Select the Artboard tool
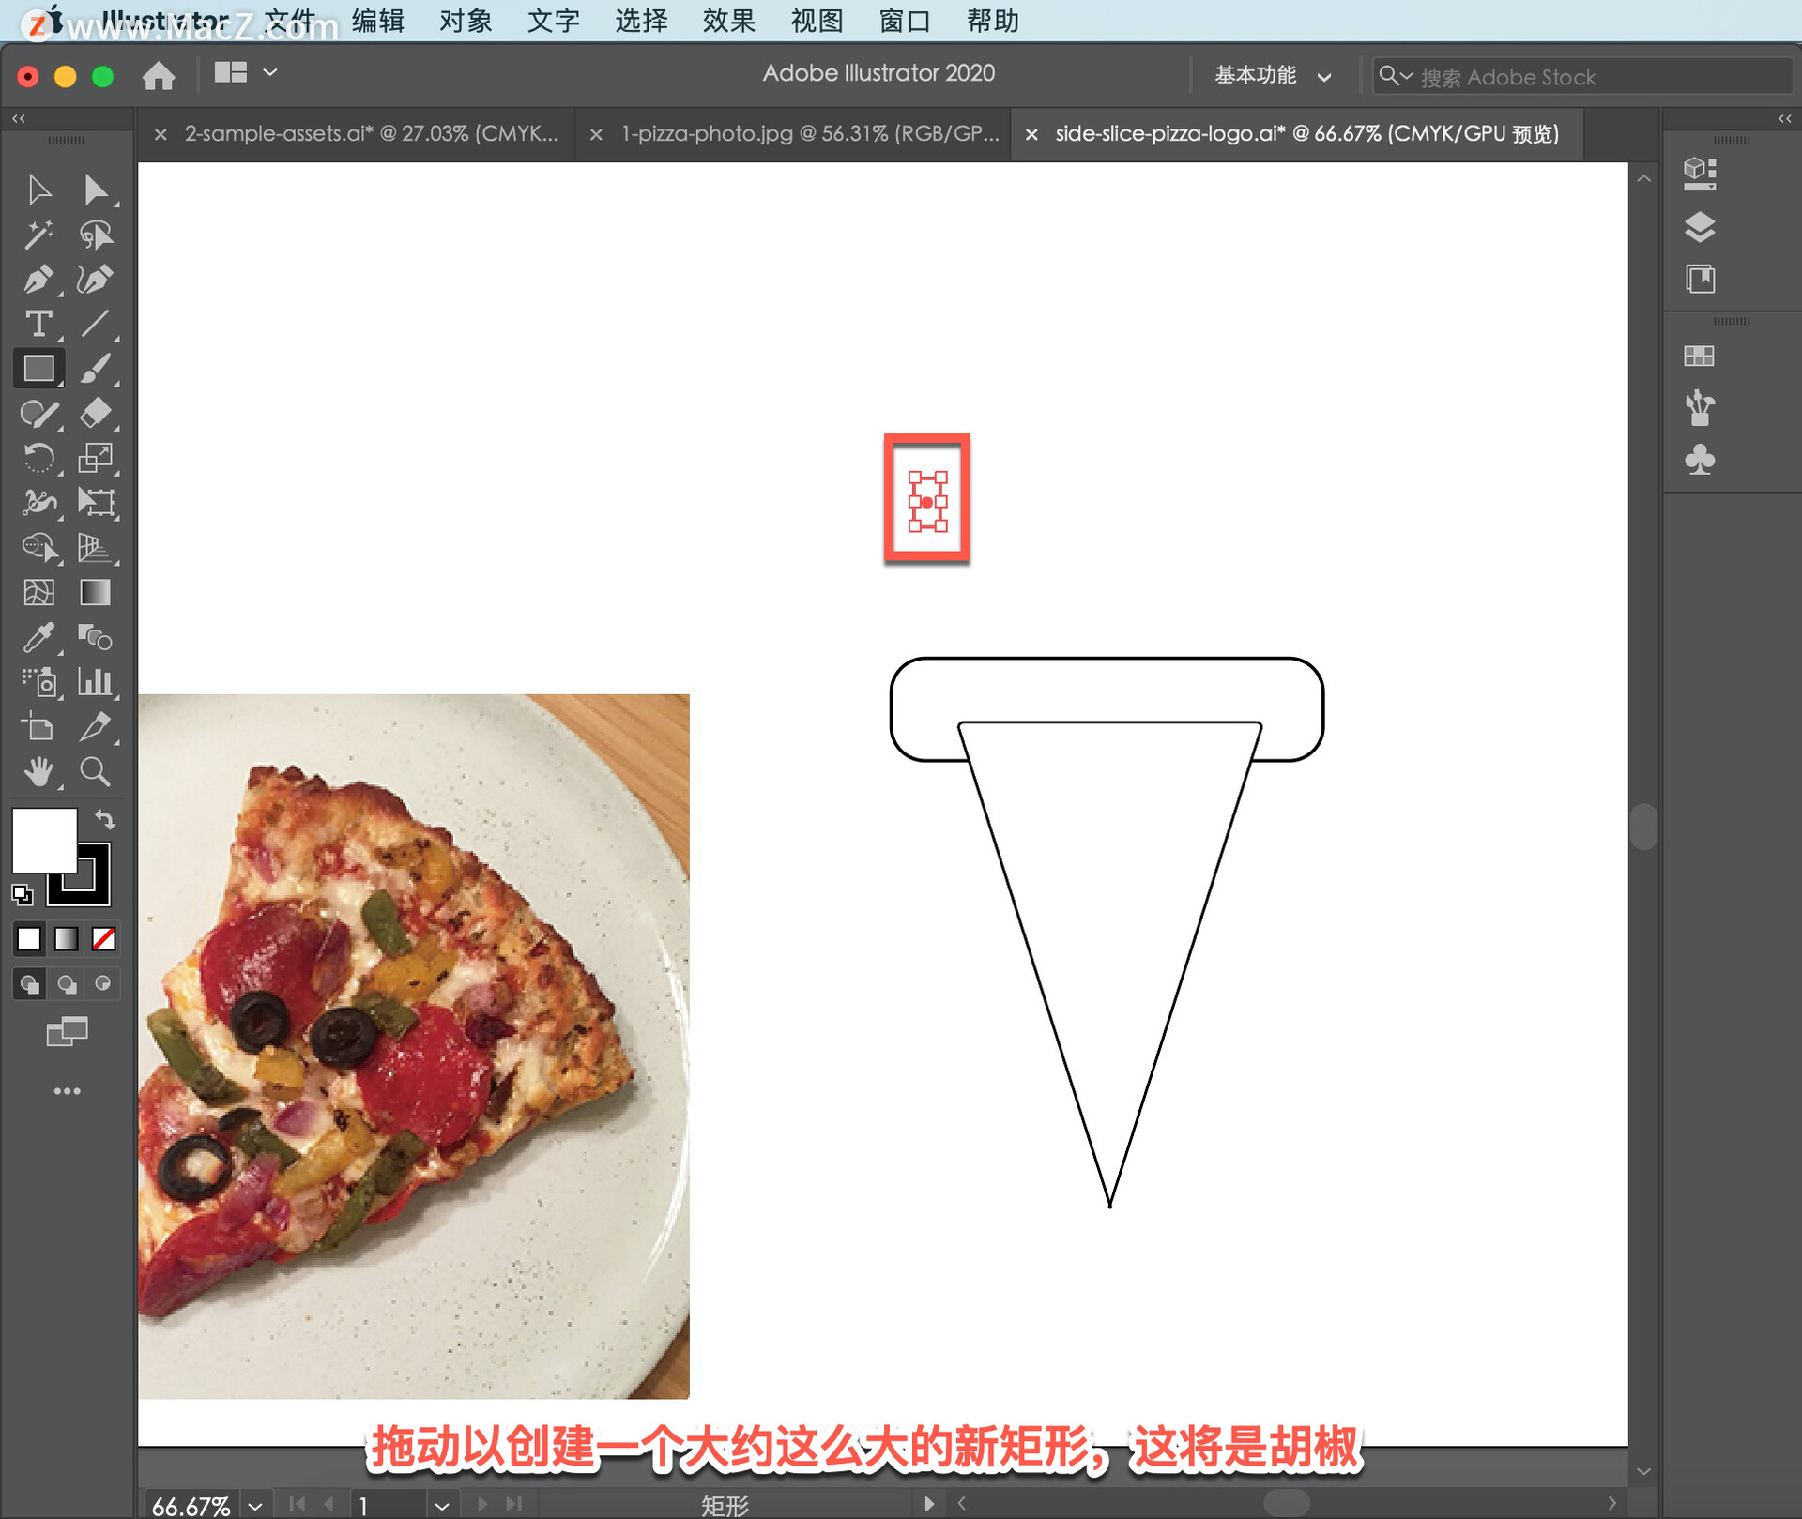 (x=38, y=727)
